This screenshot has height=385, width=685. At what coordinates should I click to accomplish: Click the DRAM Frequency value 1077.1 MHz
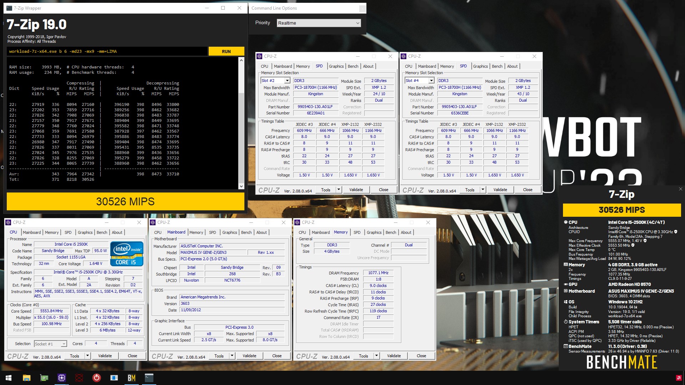(378, 273)
